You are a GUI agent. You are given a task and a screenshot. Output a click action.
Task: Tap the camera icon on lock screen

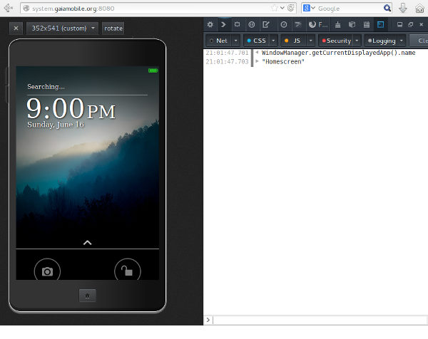(47, 271)
